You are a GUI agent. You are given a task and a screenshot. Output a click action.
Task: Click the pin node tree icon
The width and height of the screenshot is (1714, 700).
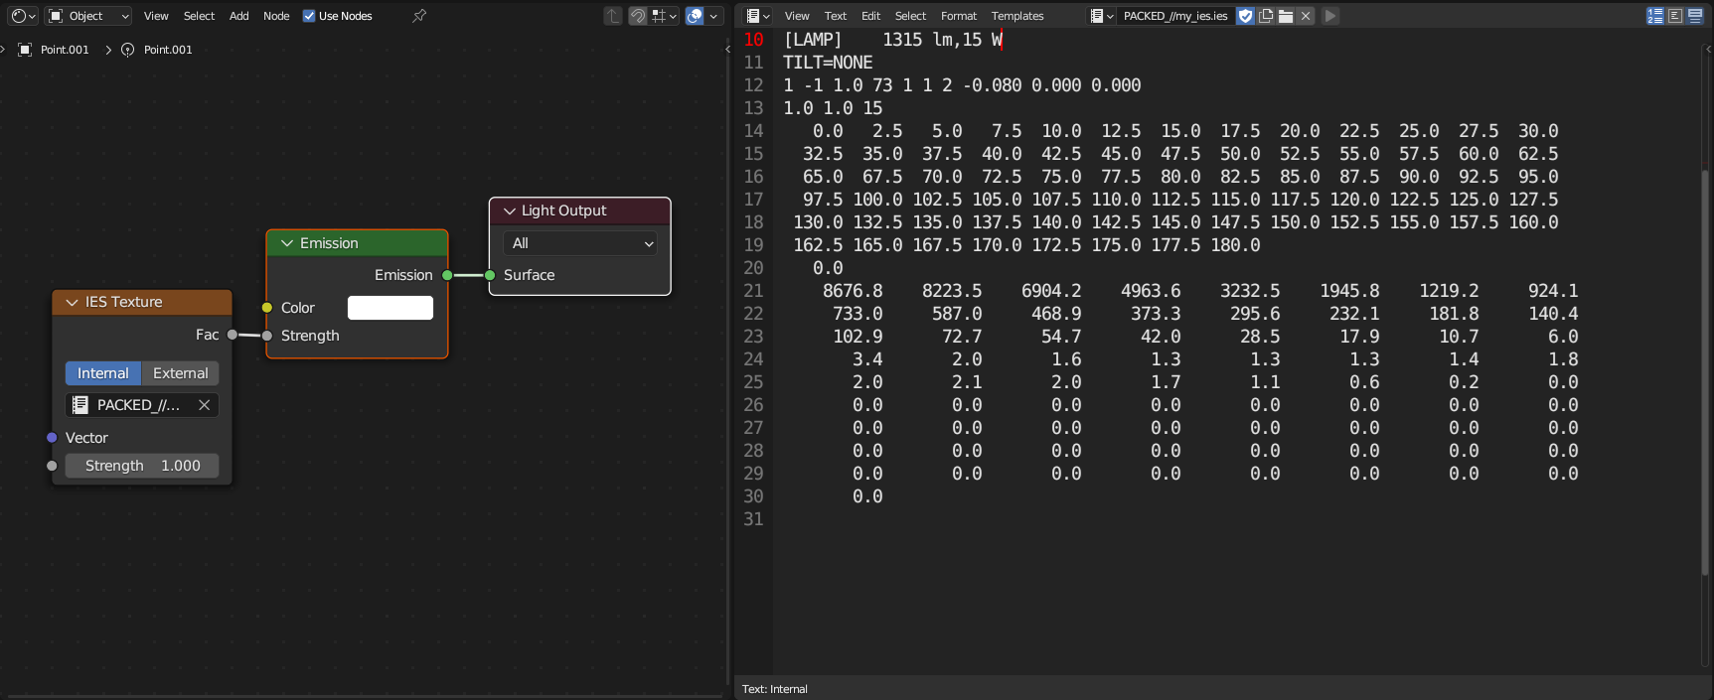pyautogui.click(x=419, y=16)
